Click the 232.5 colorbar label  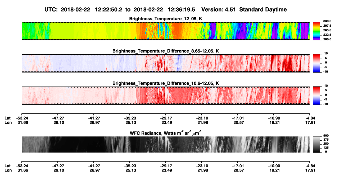327,35
